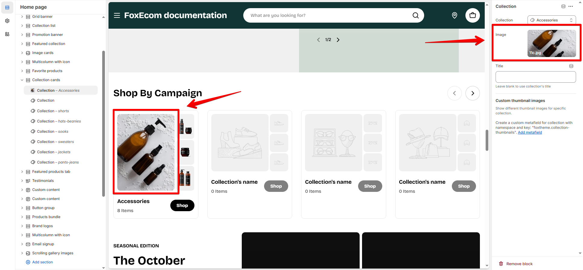Click the next arrow of Shop By Campaign
The width and height of the screenshot is (583, 270).
pos(473,93)
